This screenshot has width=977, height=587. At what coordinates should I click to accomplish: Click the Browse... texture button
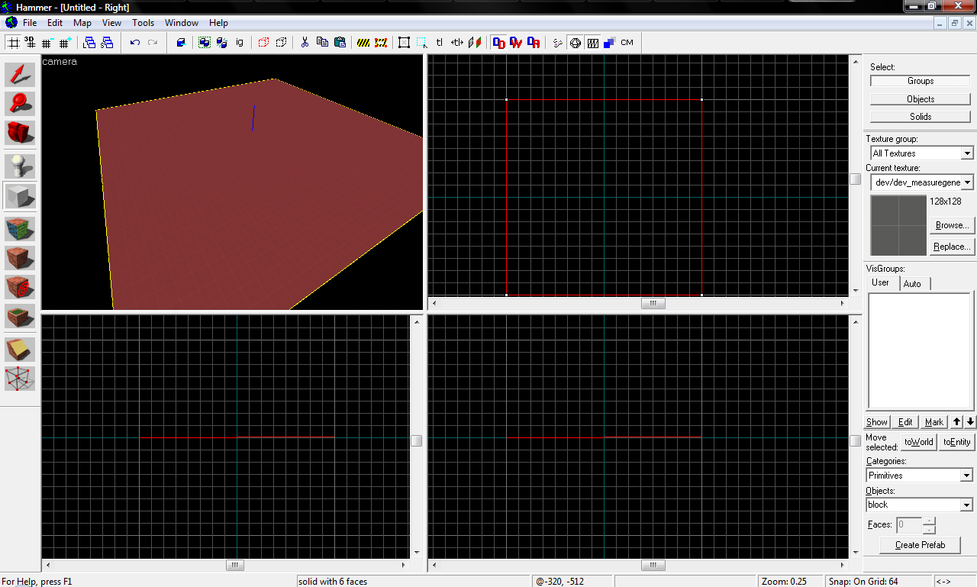coord(952,225)
